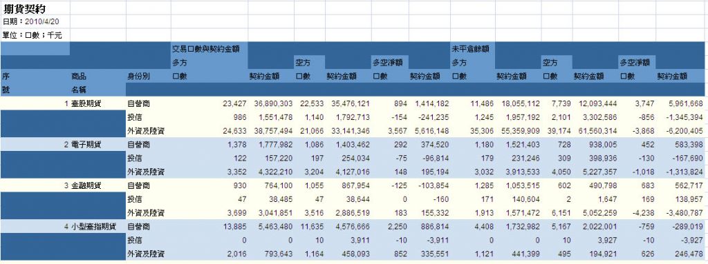The width and height of the screenshot is (708, 264).
Task: Click the cell with value 886,814
Action: [436, 227]
